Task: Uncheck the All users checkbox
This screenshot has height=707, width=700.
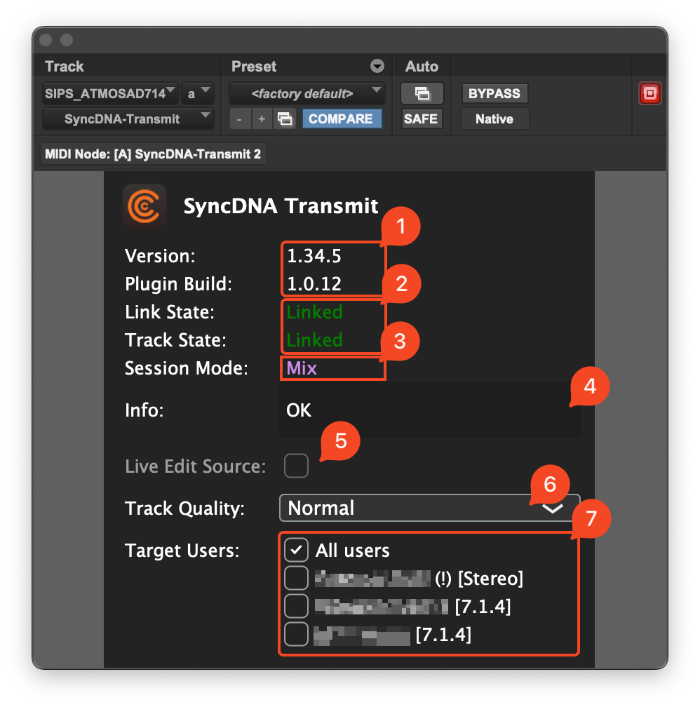Action: [296, 550]
